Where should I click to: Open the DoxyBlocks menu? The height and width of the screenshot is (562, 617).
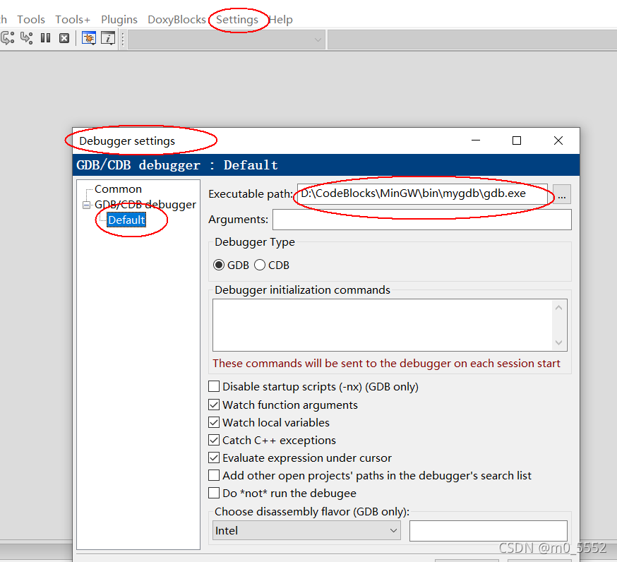(176, 19)
